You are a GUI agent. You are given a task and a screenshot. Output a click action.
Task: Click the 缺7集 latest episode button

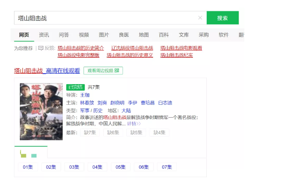pyautogui.click(x=90, y=133)
